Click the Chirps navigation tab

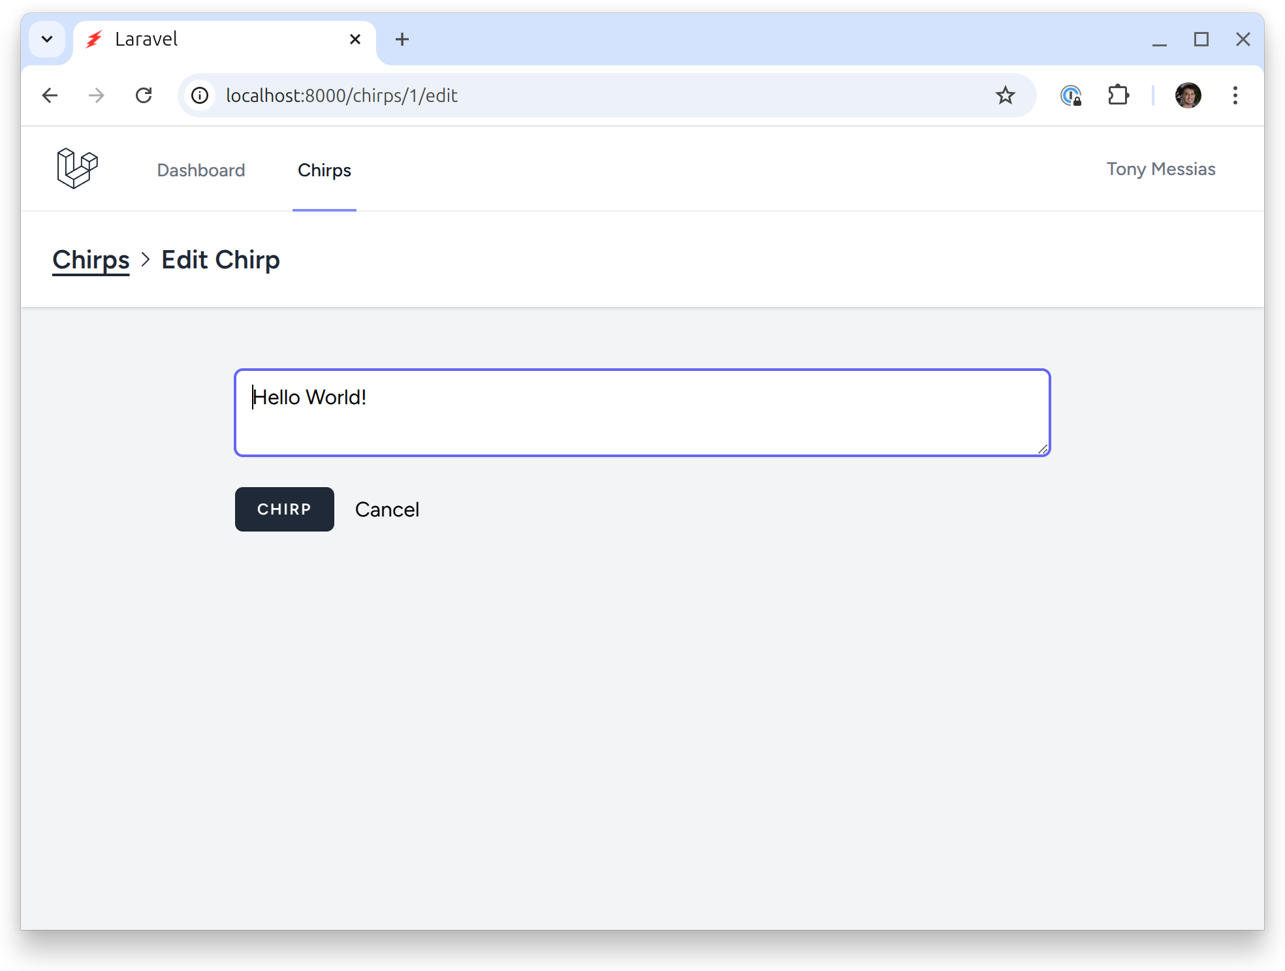tap(325, 169)
